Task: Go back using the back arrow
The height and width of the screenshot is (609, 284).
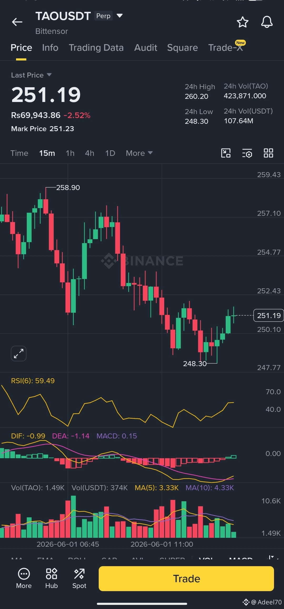Action: 17,22
